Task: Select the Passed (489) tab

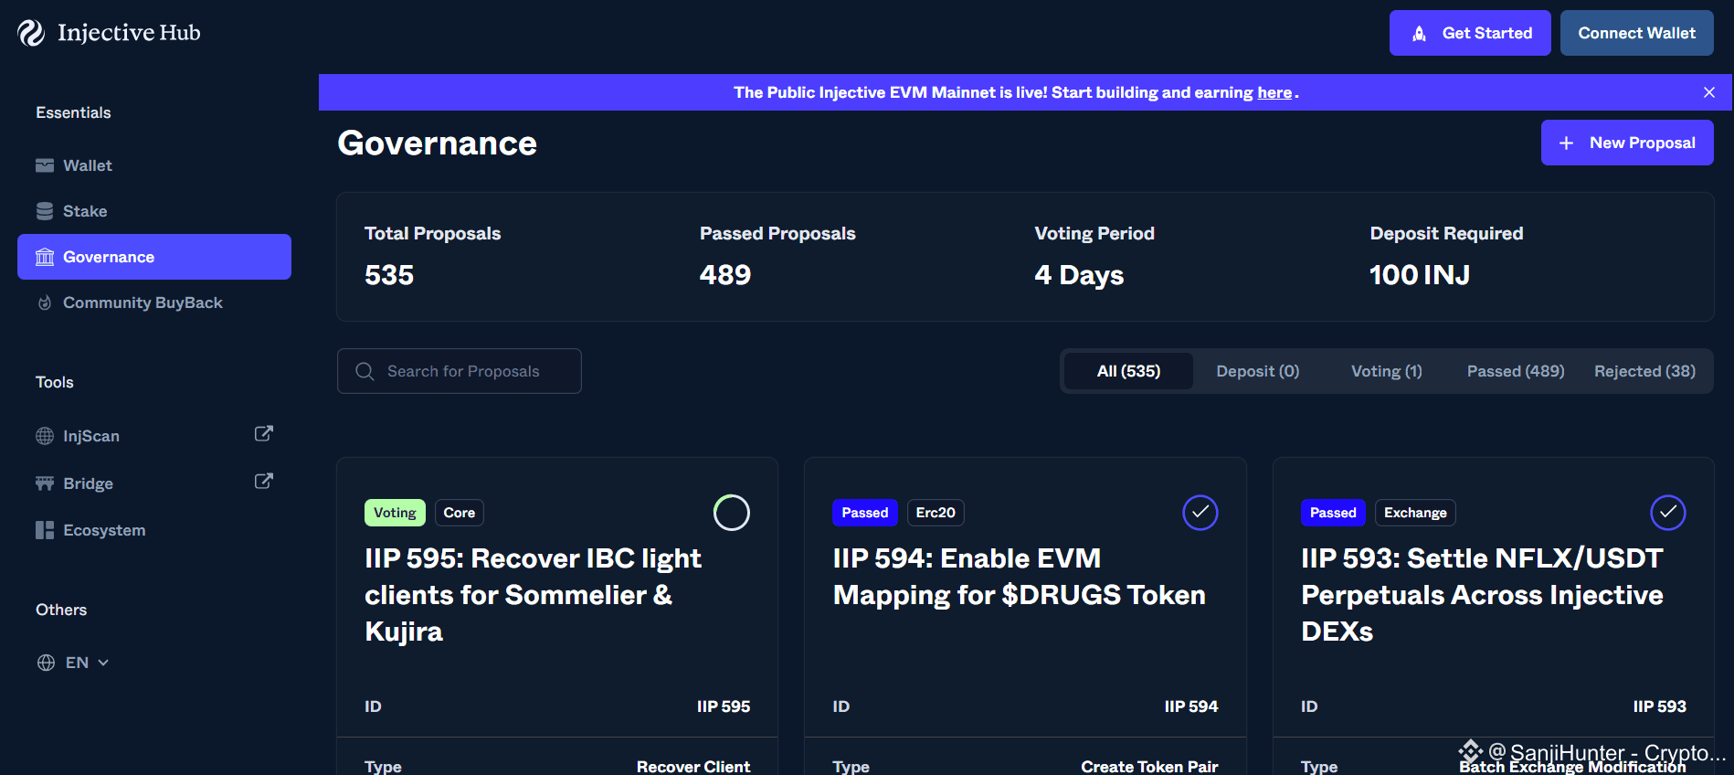Action: click(x=1515, y=371)
